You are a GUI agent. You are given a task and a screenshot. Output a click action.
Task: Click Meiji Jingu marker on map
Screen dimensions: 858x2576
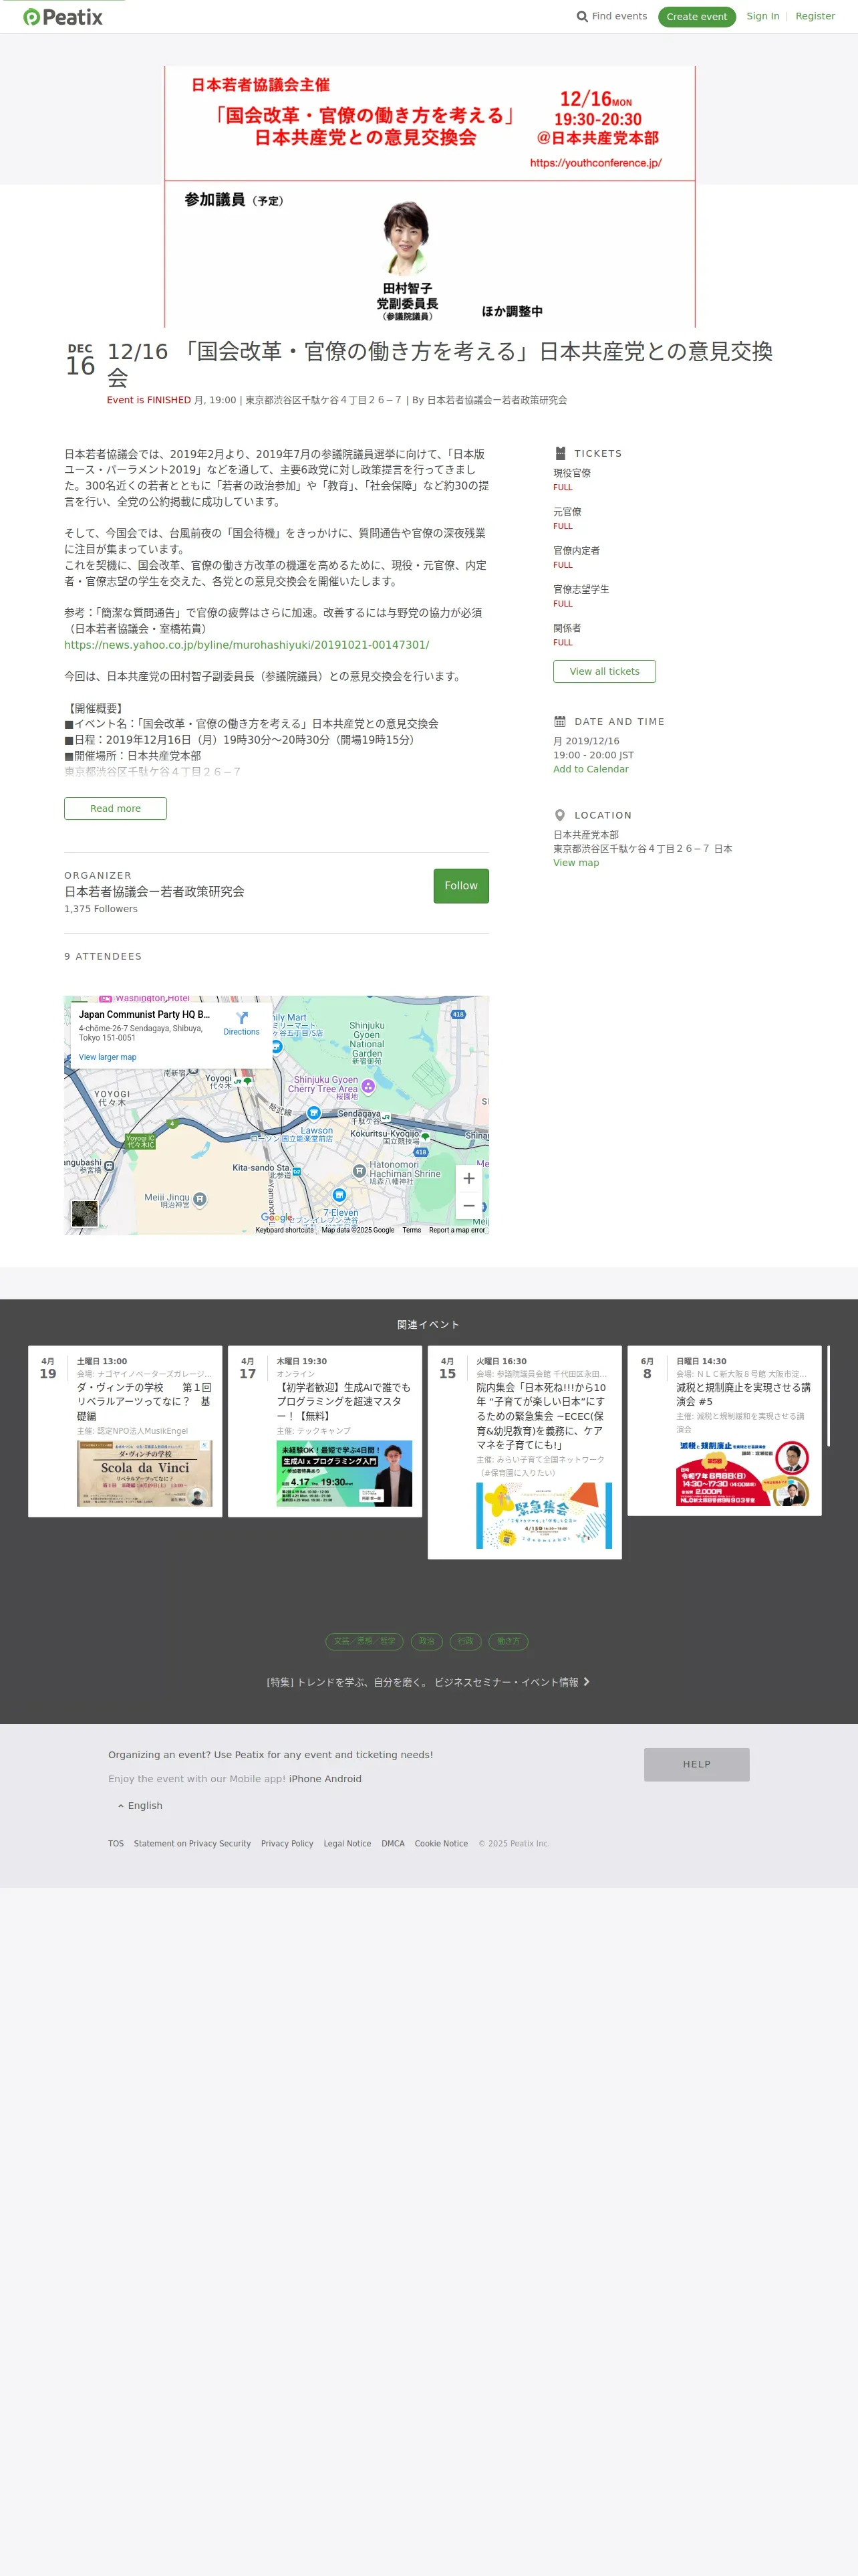tap(200, 1199)
